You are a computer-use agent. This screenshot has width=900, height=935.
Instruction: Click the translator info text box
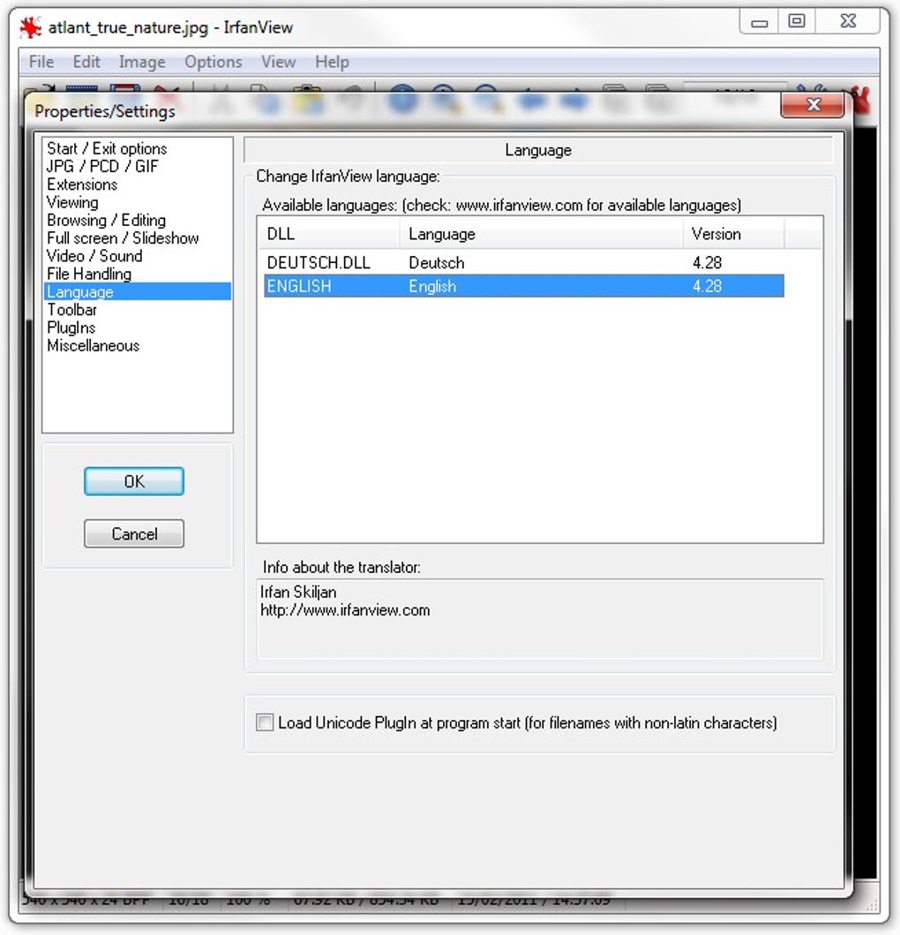pyautogui.click(x=540, y=619)
